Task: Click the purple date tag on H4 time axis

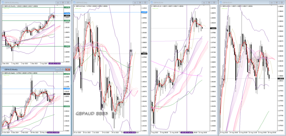Action: click(187, 133)
